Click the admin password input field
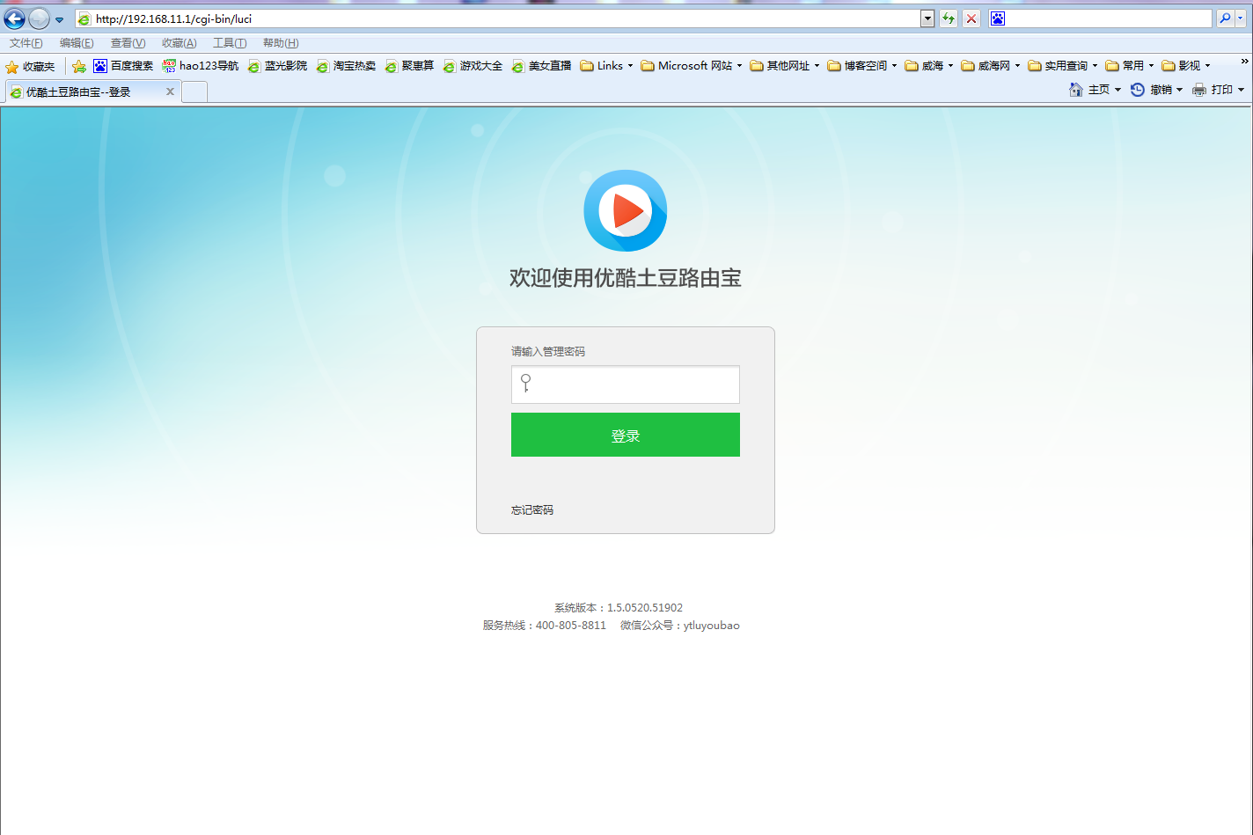 [x=626, y=385]
